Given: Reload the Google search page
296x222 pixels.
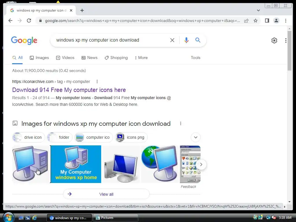Looking at the screenshot, I should click(29, 21).
